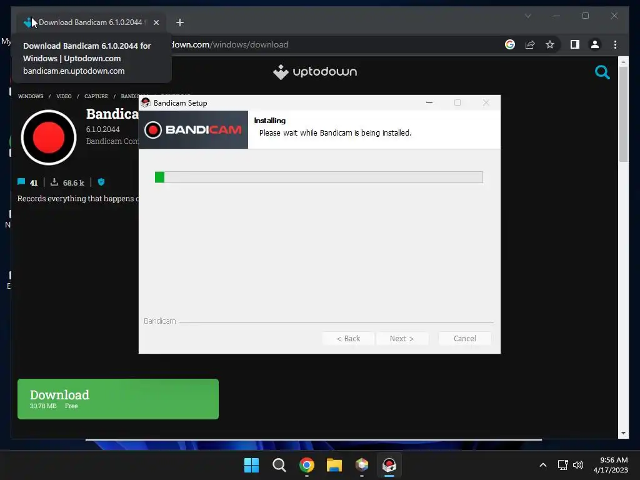Open the Chrome three-dot menu
Viewport: 640px width, 480px height.
coord(615,44)
